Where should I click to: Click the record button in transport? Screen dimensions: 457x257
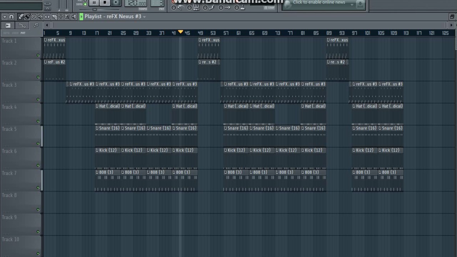coord(116,3)
